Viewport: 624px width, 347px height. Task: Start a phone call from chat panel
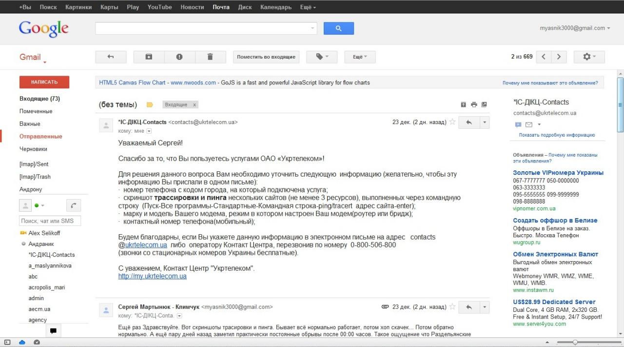click(x=74, y=205)
